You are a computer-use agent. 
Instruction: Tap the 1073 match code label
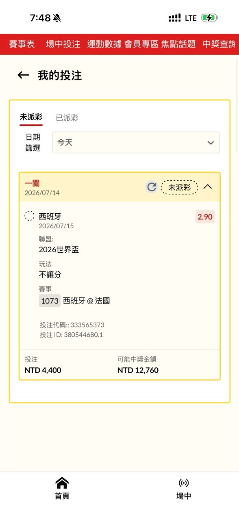[50, 301]
